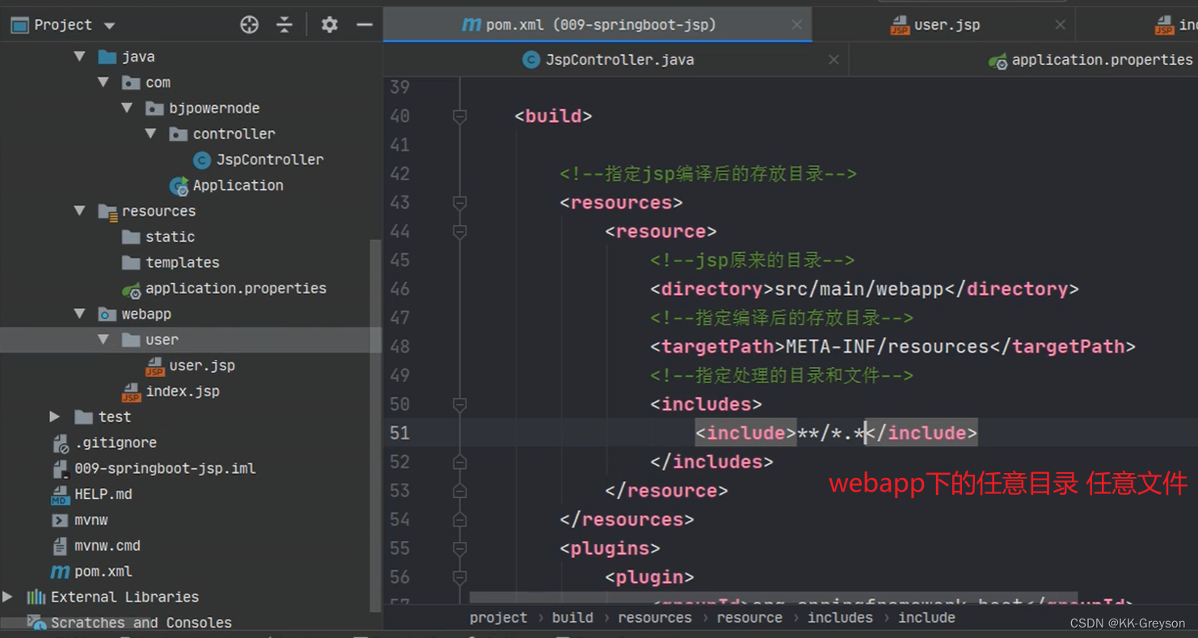This screenshot has width=1198, height=638.
Task: Collapse the user folder
Action: (x=103, y=340)
